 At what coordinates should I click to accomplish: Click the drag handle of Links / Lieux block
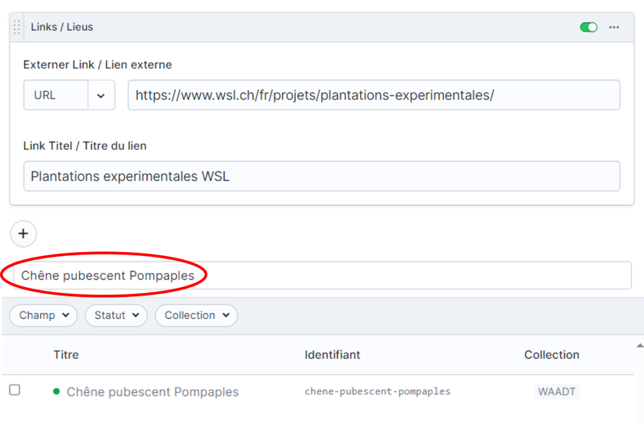(17, 27)
